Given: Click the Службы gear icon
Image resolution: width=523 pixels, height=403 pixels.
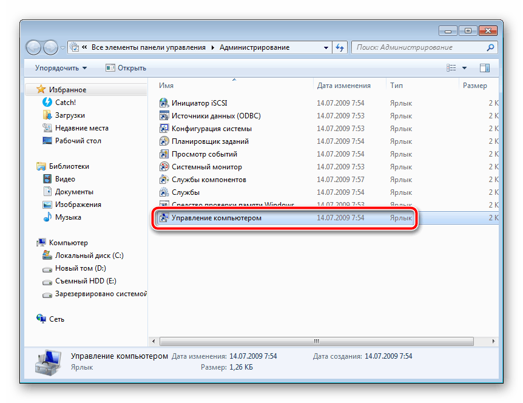Looking at the screenshot, I should (163, 192).
